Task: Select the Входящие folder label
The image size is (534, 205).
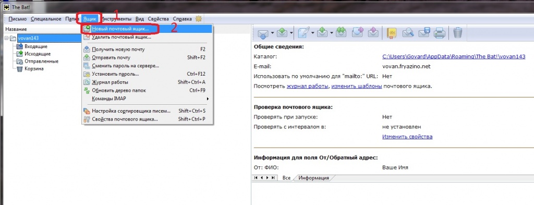Action: pyautogui.click(x=36, y=46)
